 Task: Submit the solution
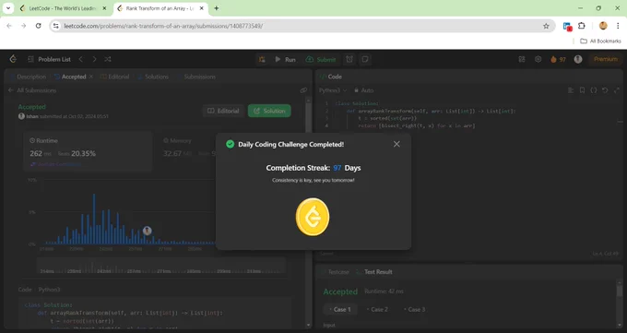[x=321, y=59]
